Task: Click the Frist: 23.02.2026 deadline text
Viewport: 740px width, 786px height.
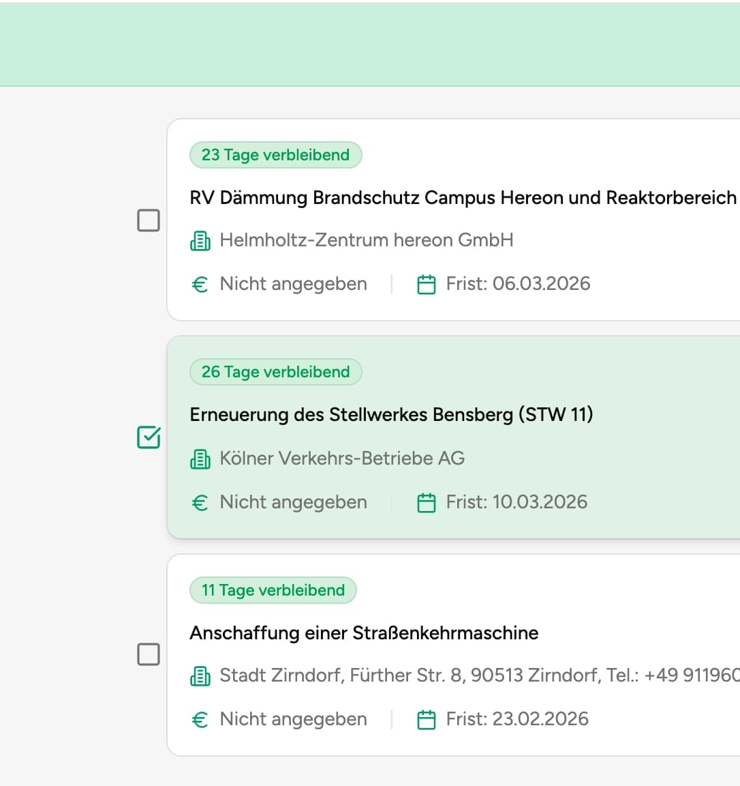Action: point(517,719)
